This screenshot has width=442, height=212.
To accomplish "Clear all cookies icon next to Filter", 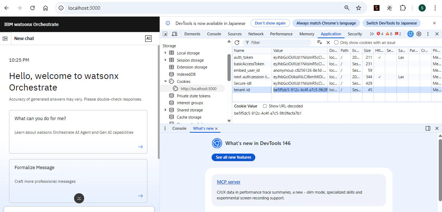I will (x=319, y=43).
